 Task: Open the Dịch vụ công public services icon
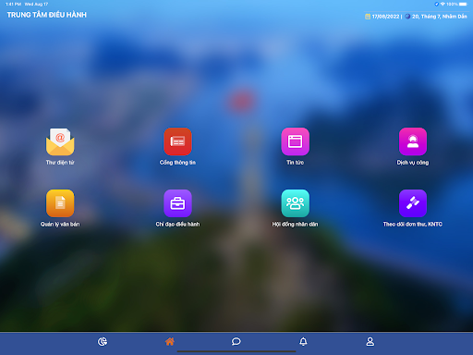click(413, 141)
